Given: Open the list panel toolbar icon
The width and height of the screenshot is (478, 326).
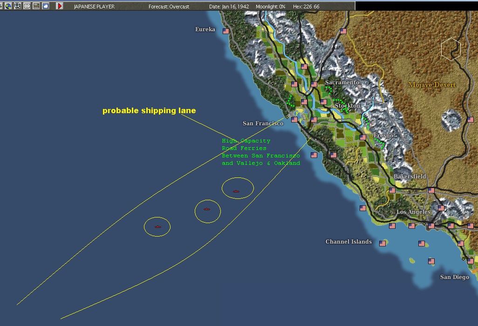Looking at the screenshot, I should pos(36,6).
